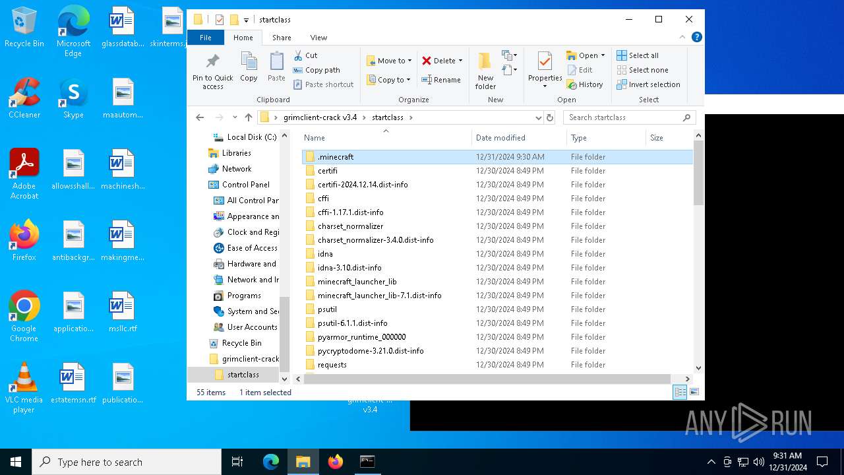
Task: Click Select none
Action: click(x=642, y=70)
